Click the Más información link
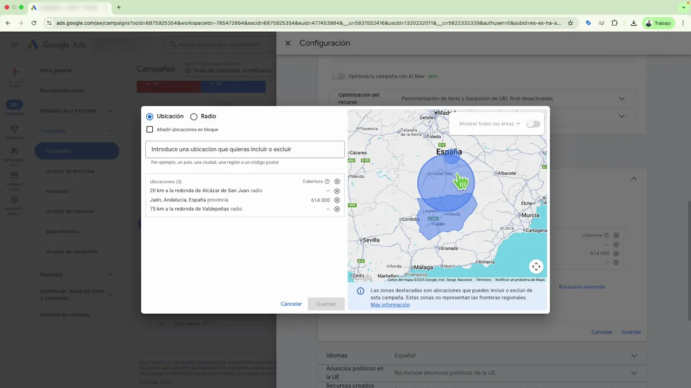This screenshot has width=691, height=388. (390, 304)
